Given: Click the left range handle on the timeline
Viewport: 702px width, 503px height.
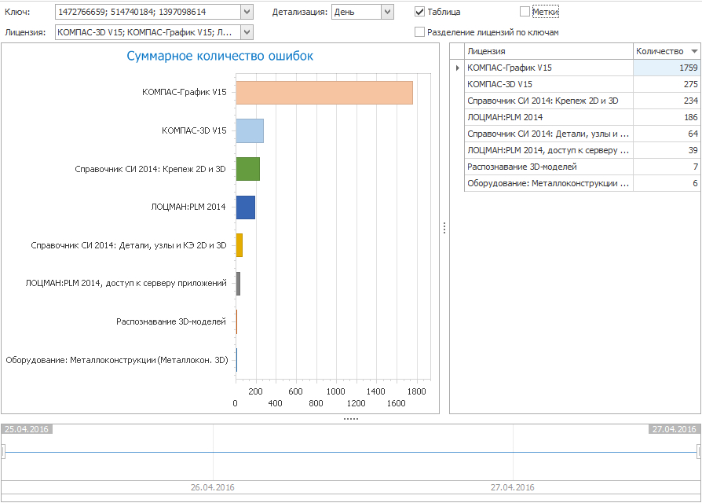Looking at the screenshot, I should point(3,451).
